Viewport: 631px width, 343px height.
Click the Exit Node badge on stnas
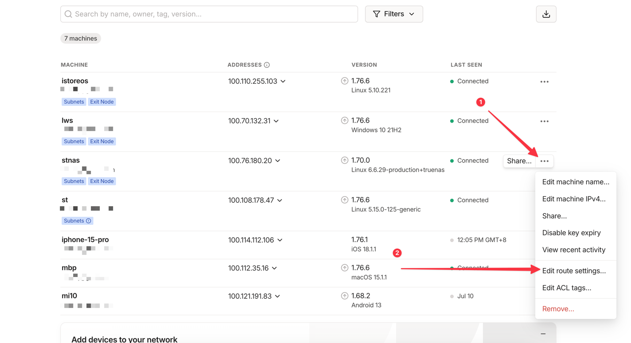tap(102, 181)
